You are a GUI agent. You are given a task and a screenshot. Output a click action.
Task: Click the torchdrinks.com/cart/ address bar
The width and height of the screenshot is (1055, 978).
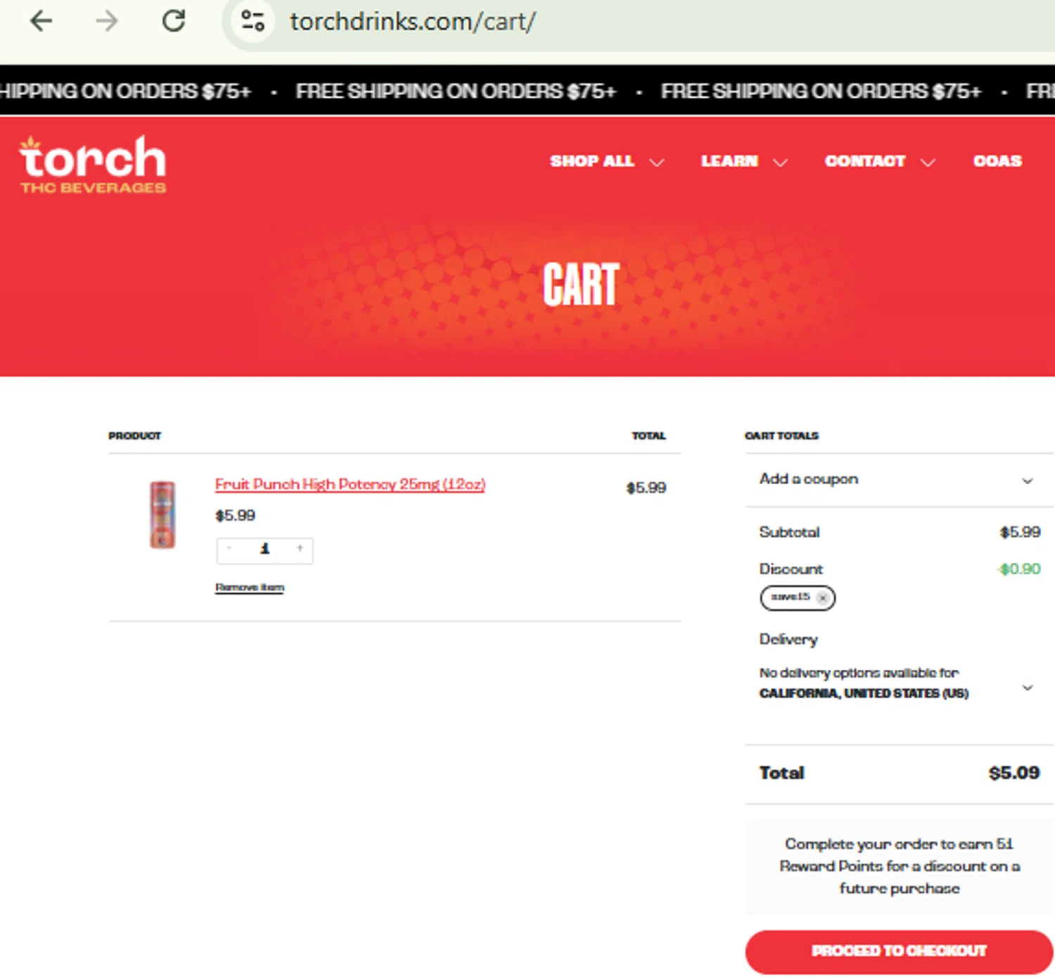413,22
